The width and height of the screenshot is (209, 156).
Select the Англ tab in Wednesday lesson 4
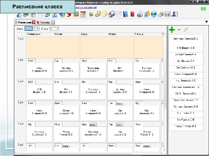tap(93, 125)
